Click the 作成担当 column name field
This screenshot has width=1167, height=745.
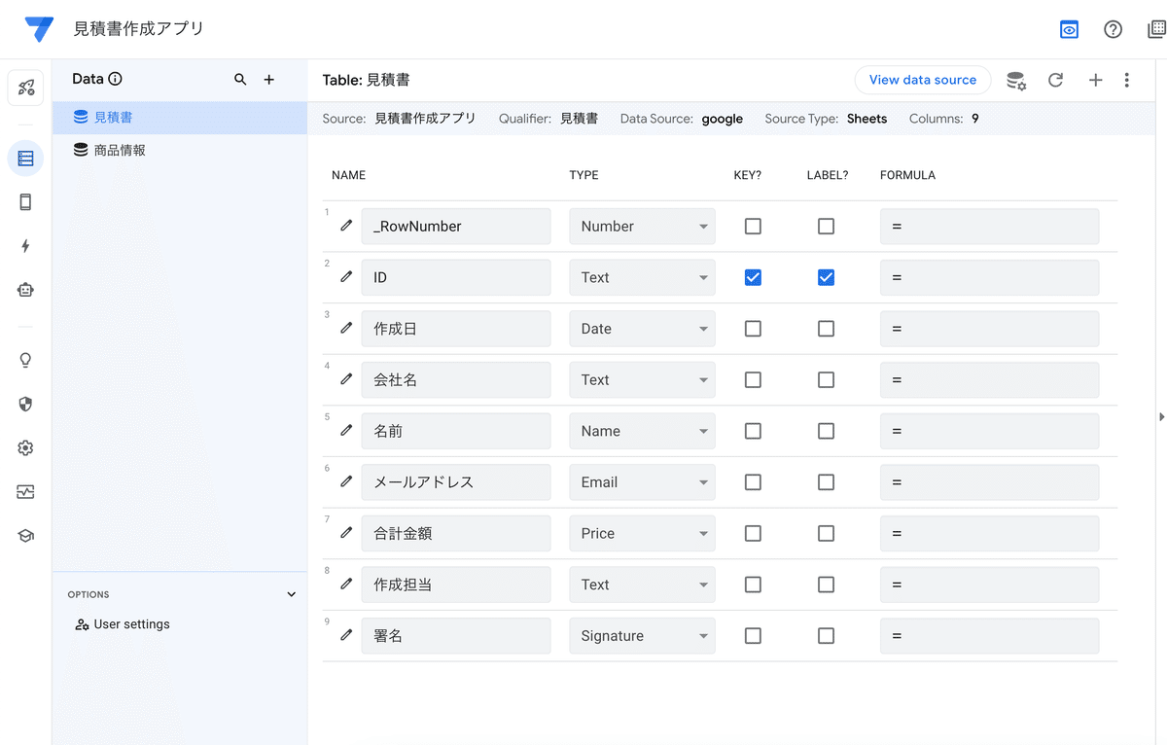click(x=456, y=585)
